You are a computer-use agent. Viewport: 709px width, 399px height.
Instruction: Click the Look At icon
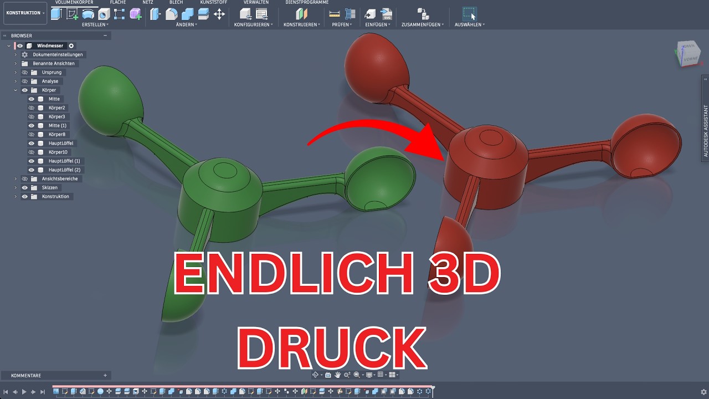(x=328, y=375)
